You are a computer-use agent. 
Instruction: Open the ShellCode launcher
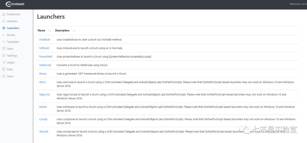45,65
